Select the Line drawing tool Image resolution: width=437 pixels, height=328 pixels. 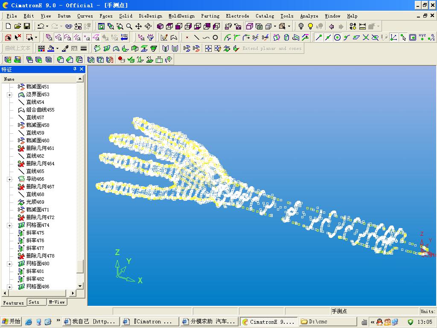pyautogui.click(x=196, y=38)
